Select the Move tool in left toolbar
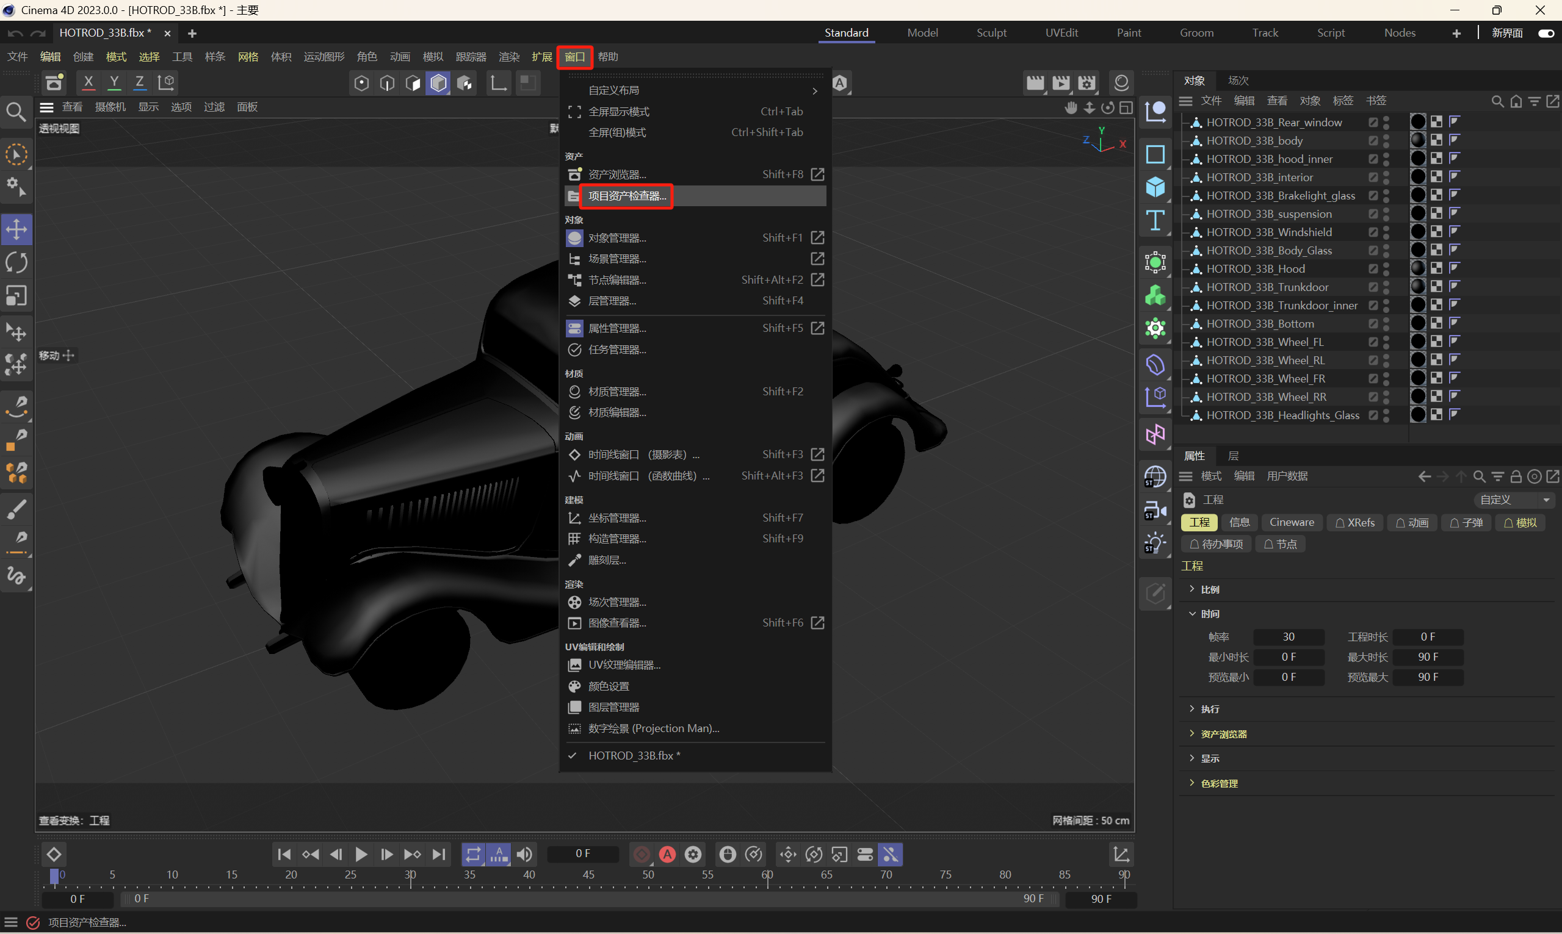Image resolution: width=1562 pixels, height=934 pixels. point(16,229)
